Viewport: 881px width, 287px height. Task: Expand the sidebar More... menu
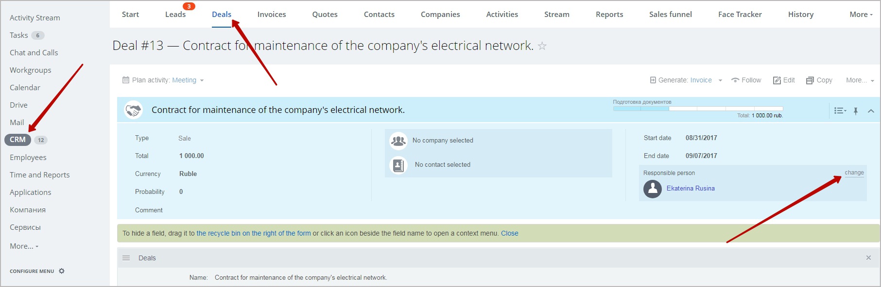24,246
